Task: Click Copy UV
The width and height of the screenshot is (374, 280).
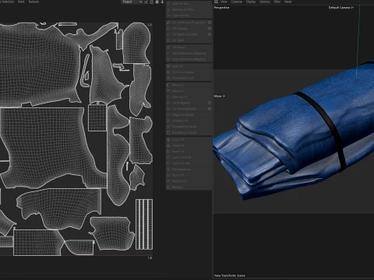Action: point(189,140)
